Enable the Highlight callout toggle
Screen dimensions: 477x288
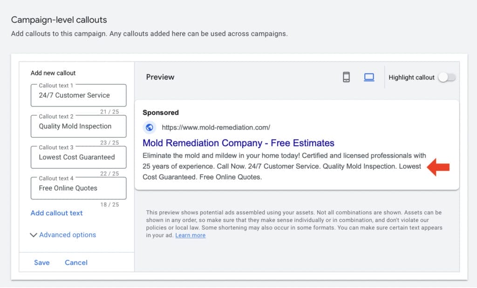point(446,78)
